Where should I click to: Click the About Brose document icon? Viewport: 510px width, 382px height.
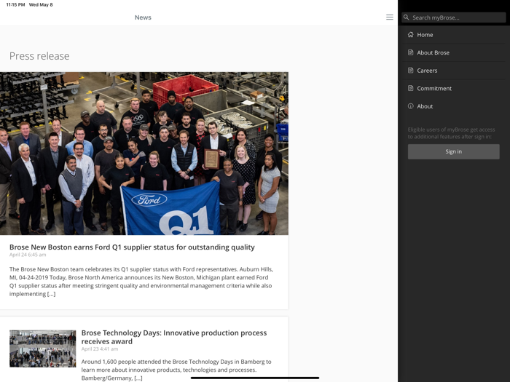[x=410, y=52]
